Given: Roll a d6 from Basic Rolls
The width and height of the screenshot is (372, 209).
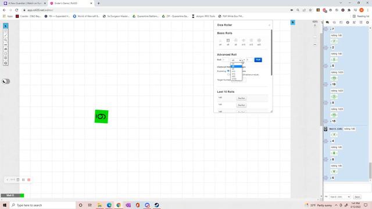Looking at the screenshot, I should 228,42.
